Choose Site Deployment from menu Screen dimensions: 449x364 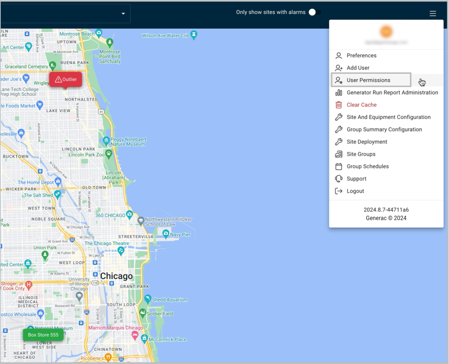click(x=367, y=142)
